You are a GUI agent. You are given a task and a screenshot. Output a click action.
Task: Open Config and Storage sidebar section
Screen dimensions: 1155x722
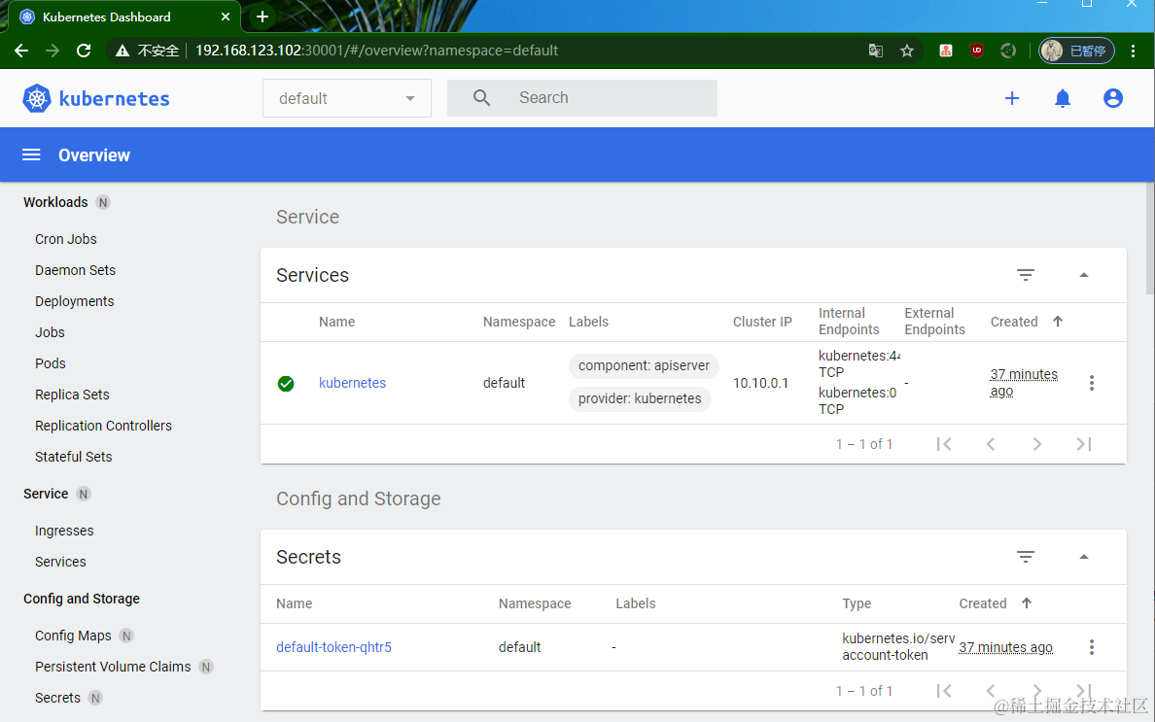pyautogui.click(x=81, y=599)
